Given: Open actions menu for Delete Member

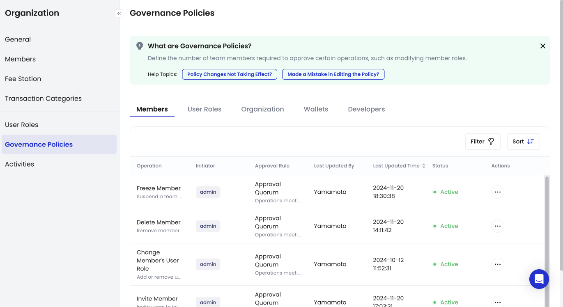Looking at the screenshot, I should point(497,226).
